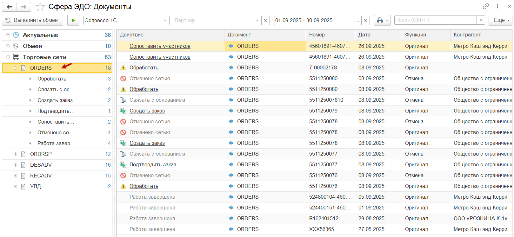Image resolution: width=514 pixels, height=237 pixels.
Task: Click the forward navigation arrow
Action: (x=24, y=7)
